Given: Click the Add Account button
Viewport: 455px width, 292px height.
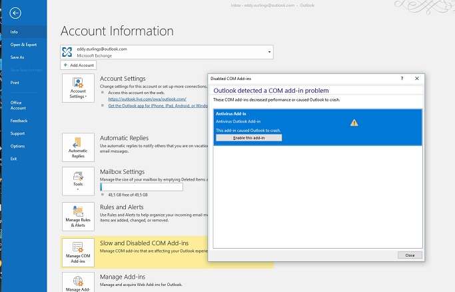Looking at the screenshot, I should tap(79, 65).
